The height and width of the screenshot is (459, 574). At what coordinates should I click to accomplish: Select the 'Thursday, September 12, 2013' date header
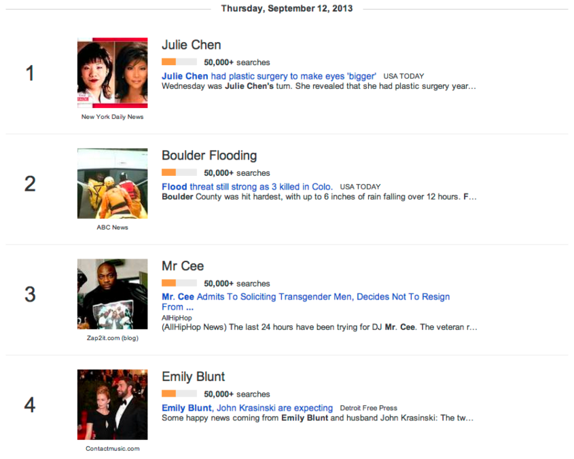(x=287, y=8)
